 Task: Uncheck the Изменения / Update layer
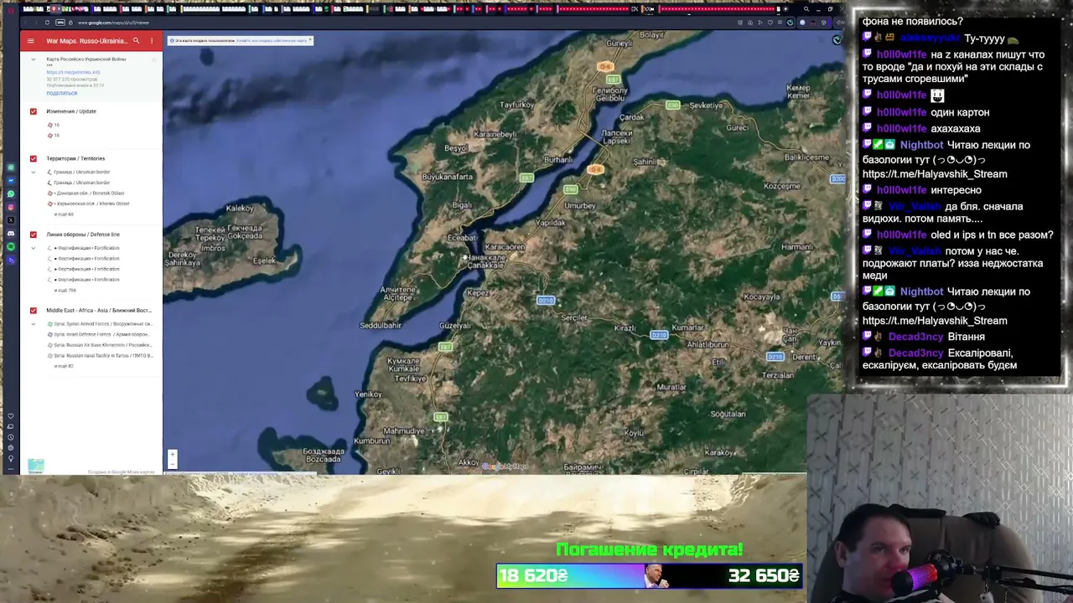click(x=34, y=111)
